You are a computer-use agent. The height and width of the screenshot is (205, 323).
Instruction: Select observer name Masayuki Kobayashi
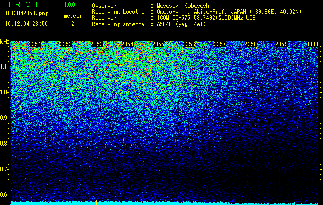click(184, 6)
